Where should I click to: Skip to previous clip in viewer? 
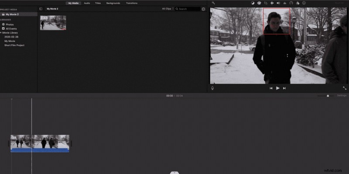pyautogui.click(x=271, y=88)
